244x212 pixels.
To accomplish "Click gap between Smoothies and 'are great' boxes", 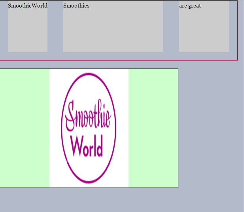I will pos(171,28).
